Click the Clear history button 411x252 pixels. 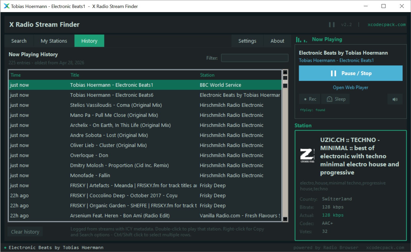click(25, 232)
